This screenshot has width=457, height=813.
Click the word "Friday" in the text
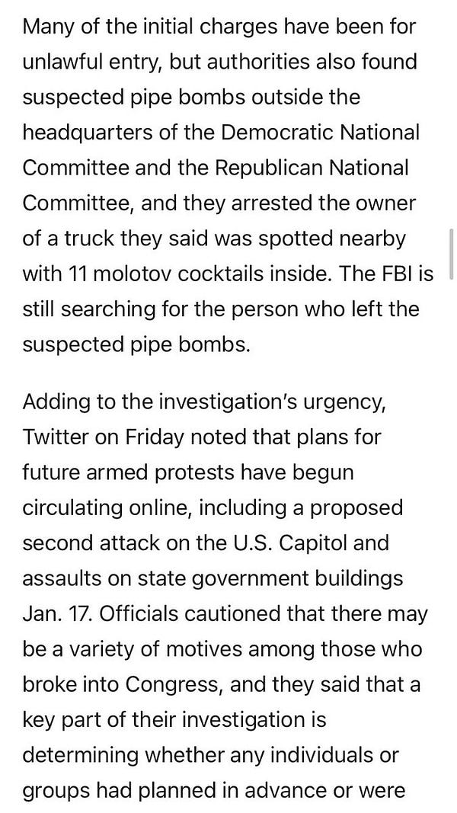(x=155, y=437)
